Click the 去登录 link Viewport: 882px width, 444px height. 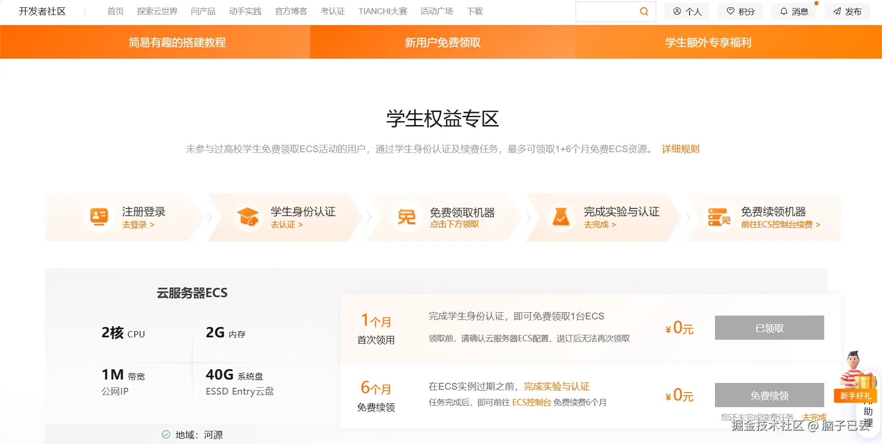coord(138,224)
